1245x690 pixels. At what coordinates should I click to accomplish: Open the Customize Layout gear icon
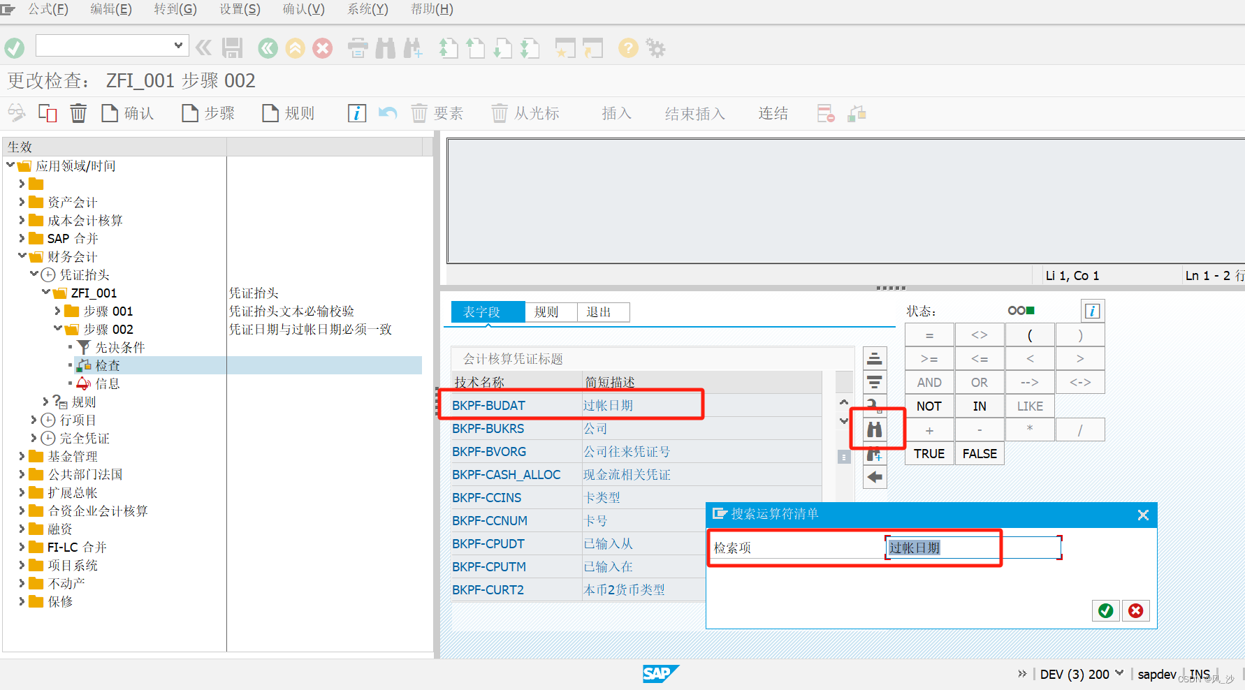(x=655, y=47)
